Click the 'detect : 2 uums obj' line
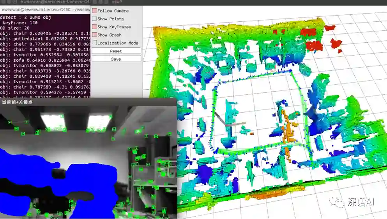Screen dimensions: 387x219 pyautogui.click(x=25, y=17)
